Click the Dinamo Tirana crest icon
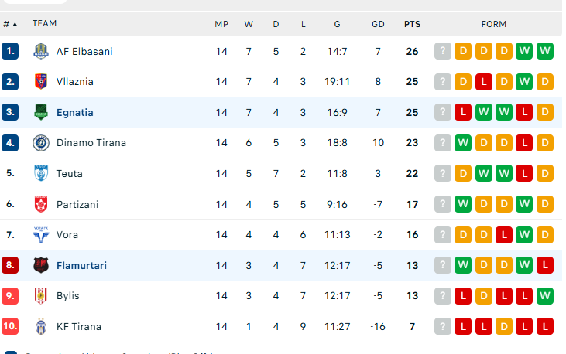 coord(41,143)
